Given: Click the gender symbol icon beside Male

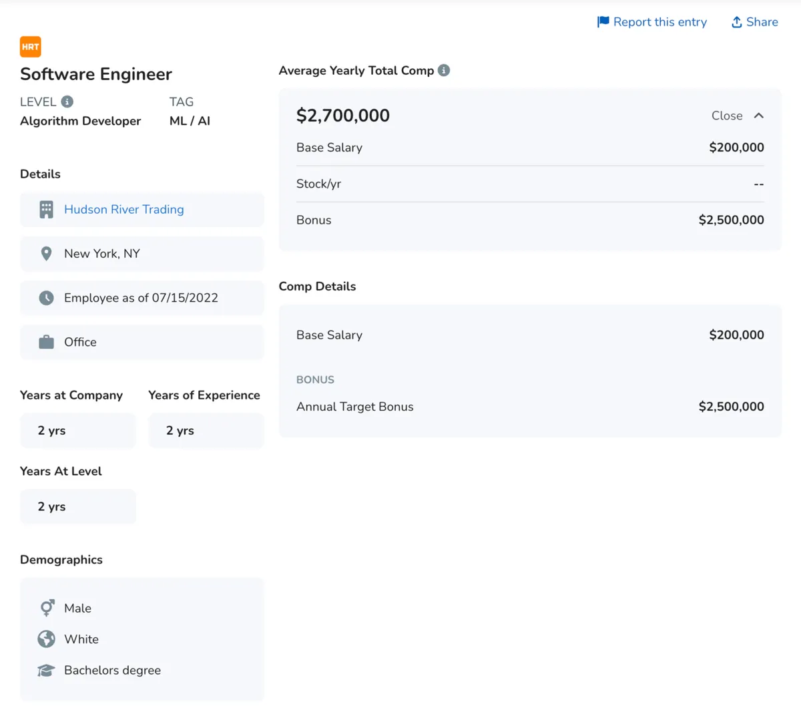Looking at the screenshot, I should pos(46,608).
